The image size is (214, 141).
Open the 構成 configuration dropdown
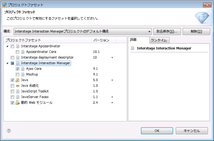click(x=82, y=31)
